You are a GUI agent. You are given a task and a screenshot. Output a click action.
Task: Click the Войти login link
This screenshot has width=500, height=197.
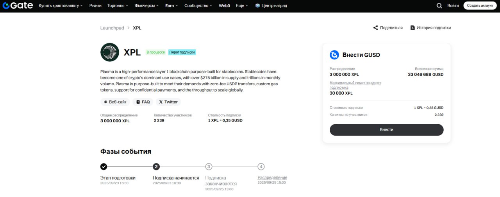tap(453, 6)
